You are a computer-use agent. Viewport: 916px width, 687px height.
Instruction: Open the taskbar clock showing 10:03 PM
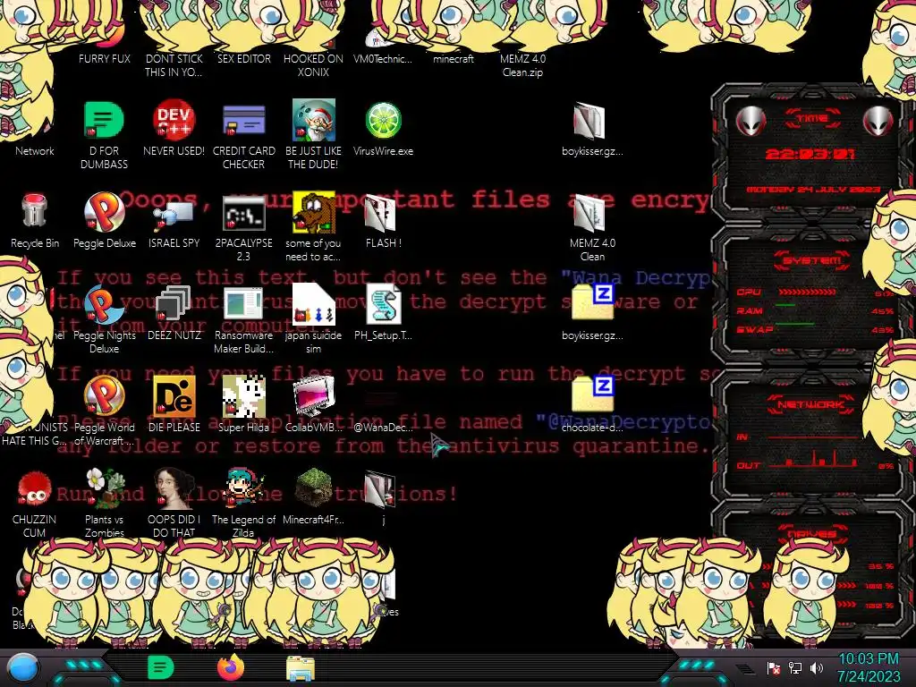(x=869, y=667)
